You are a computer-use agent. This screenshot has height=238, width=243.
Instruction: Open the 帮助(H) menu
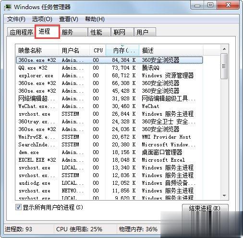(95, 19)
